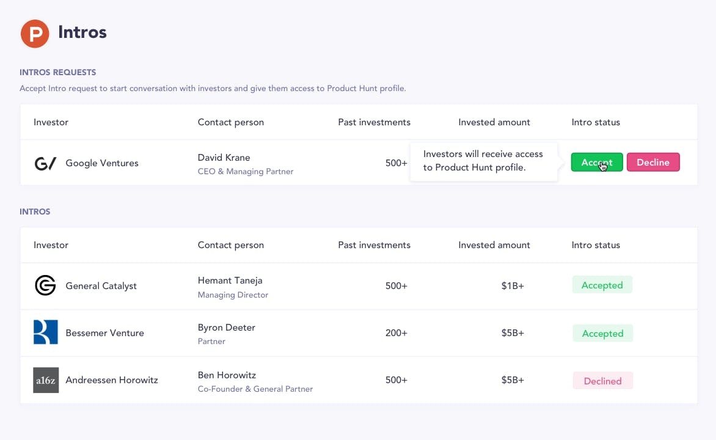Click Bessemer Venture investor name
This screenshot has height=440, width=716.
click(x=104, y=333)
